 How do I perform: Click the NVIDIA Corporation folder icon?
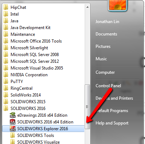(x=6, y=74)
